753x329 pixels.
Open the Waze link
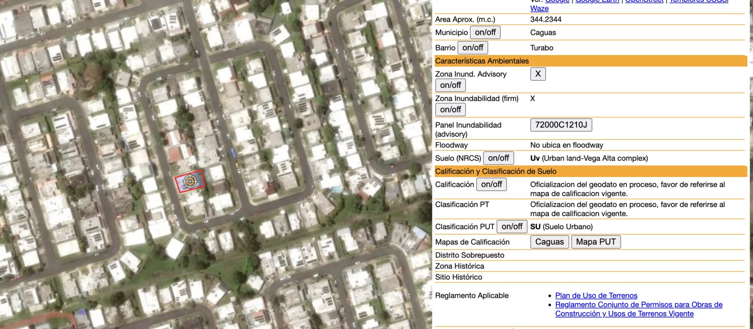pos(539,8)
